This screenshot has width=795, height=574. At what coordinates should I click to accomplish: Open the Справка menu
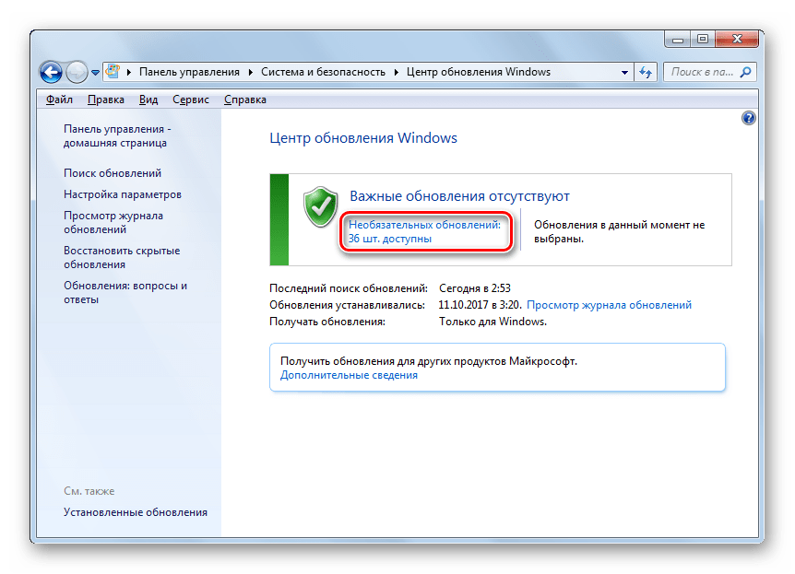pos(245,100)
